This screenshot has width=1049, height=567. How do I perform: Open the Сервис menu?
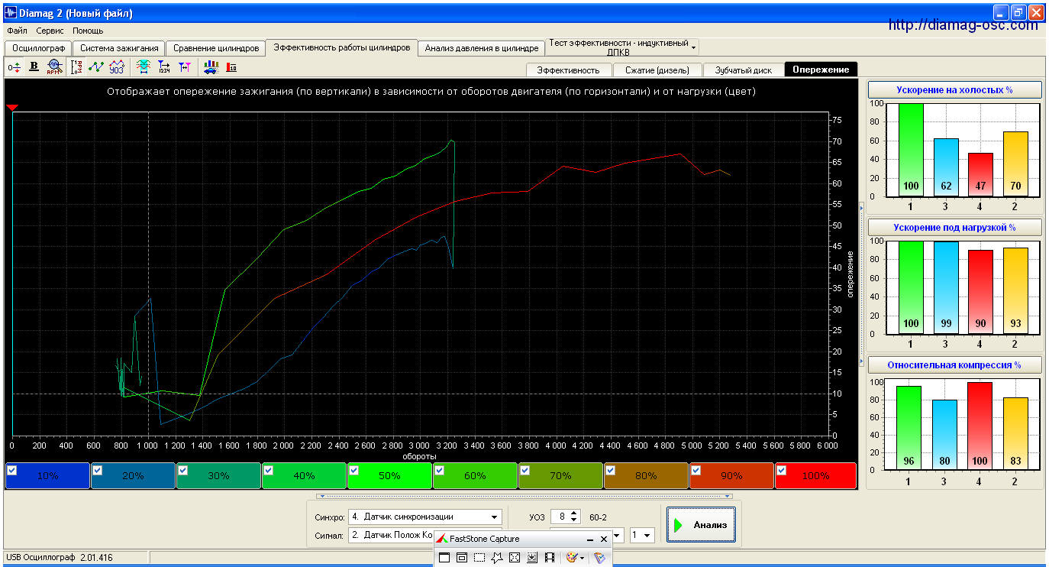tap(50, 31)
